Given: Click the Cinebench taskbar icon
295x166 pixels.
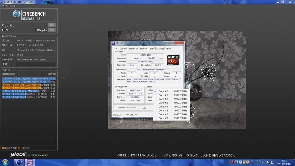Looking at the screenshot, I should tap(19, 162).
